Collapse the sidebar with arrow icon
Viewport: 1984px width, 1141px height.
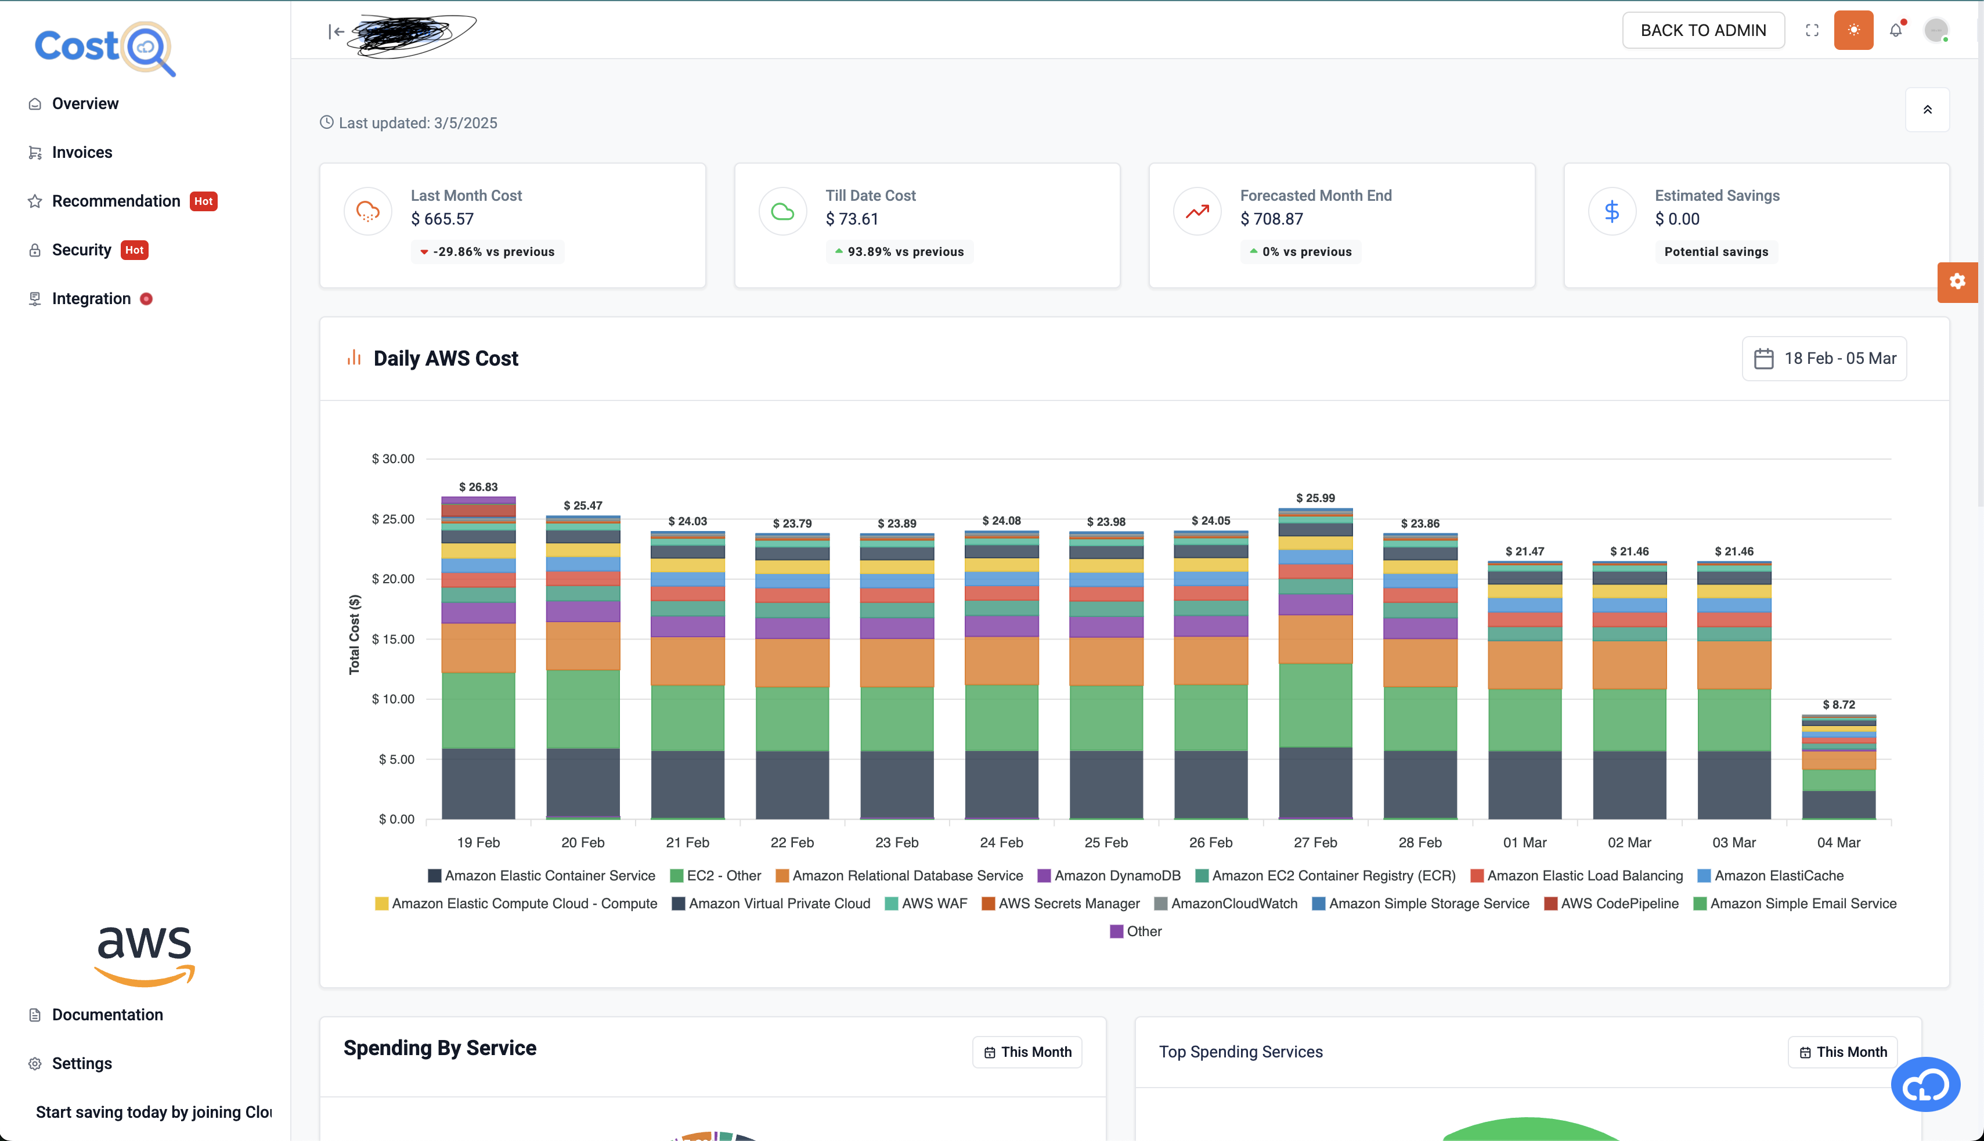[x=336, y=31]
